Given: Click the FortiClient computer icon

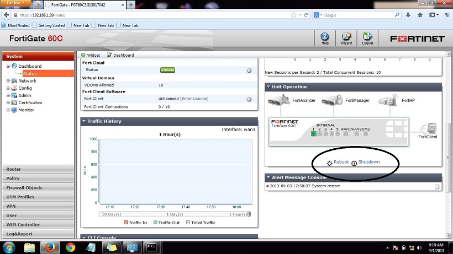Looking at the screenshot, I should 429,128.
